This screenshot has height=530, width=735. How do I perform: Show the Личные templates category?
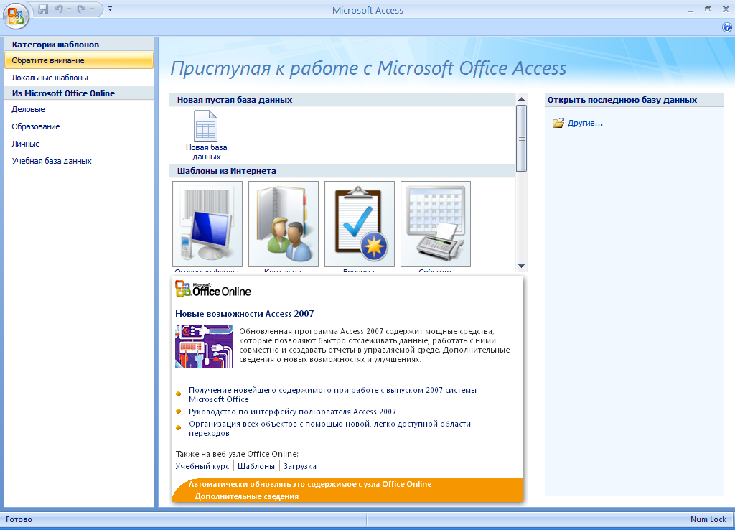point(79,144)
